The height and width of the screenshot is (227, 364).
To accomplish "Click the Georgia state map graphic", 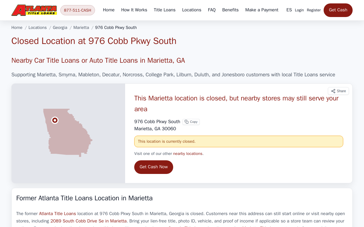I will click(68, 133).
